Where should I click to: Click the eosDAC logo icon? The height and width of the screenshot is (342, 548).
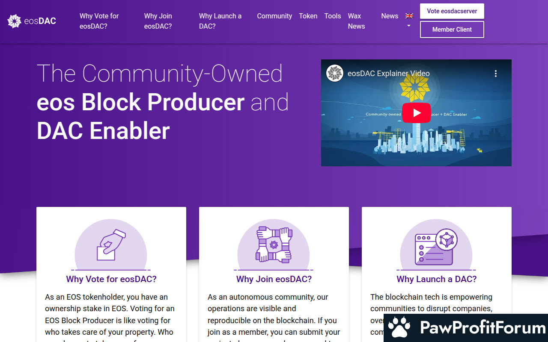[15, 21]
